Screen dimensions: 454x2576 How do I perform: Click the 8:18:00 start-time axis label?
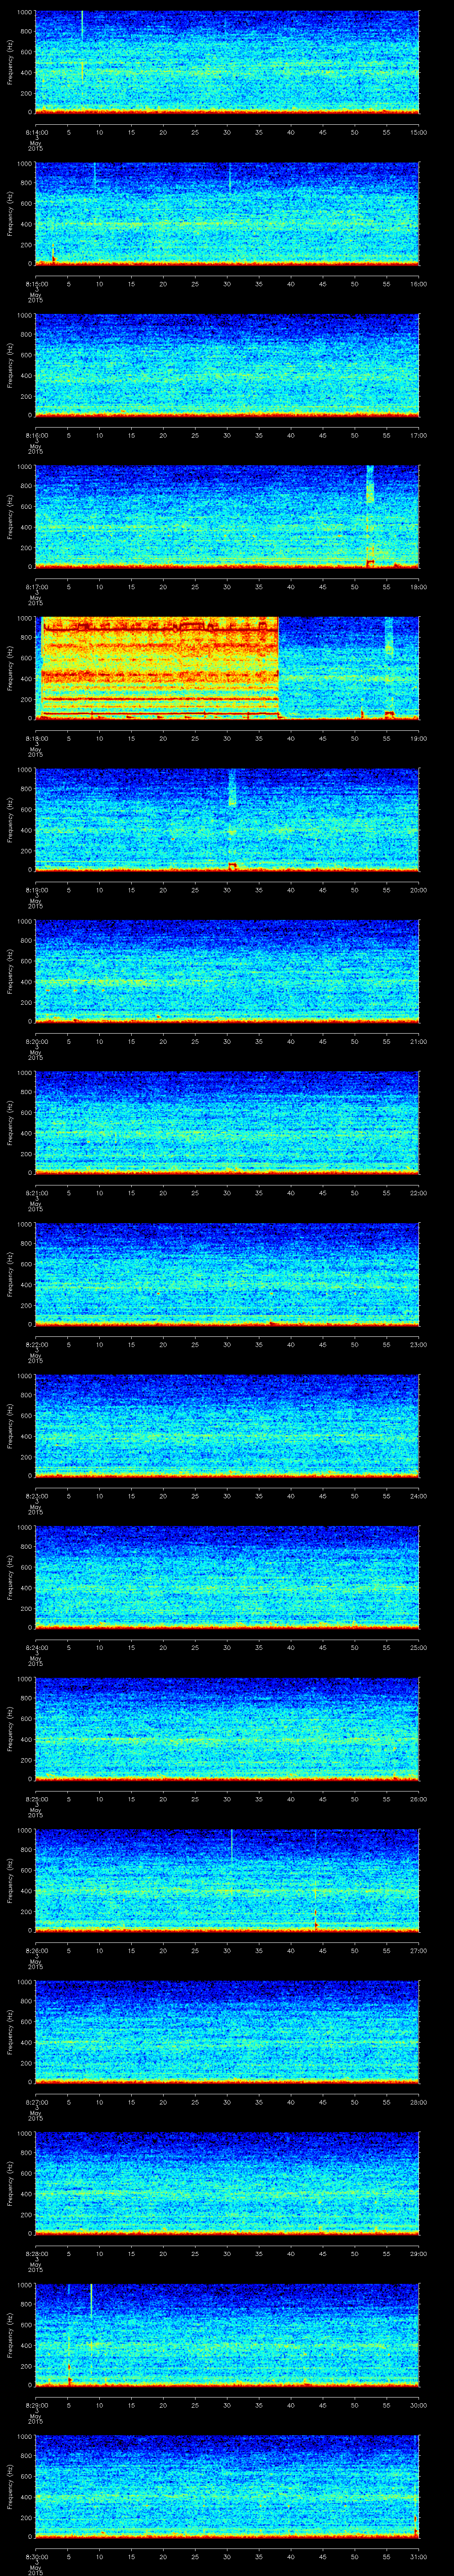[x=36, y=738]
